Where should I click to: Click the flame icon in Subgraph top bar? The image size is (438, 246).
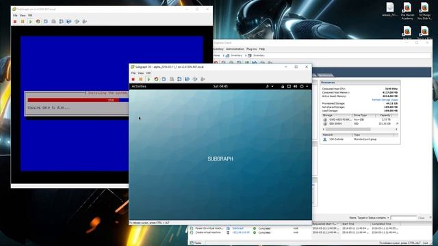coord(283,87)
